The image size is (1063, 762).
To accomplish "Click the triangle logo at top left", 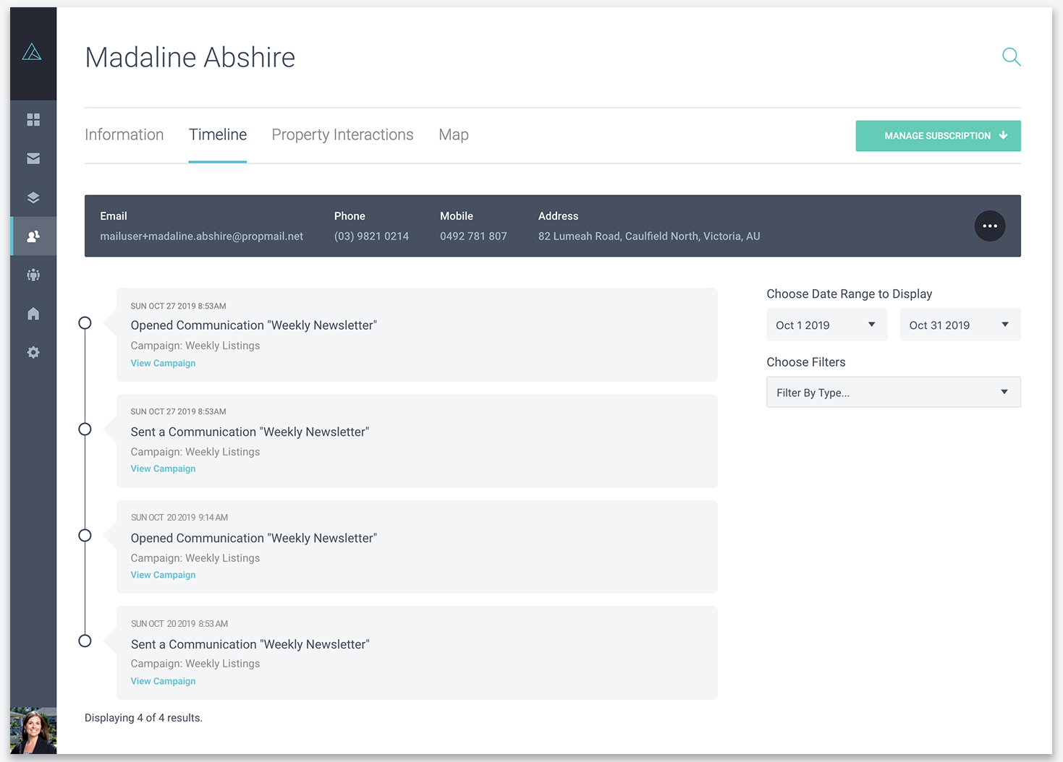I will [32, 51].
